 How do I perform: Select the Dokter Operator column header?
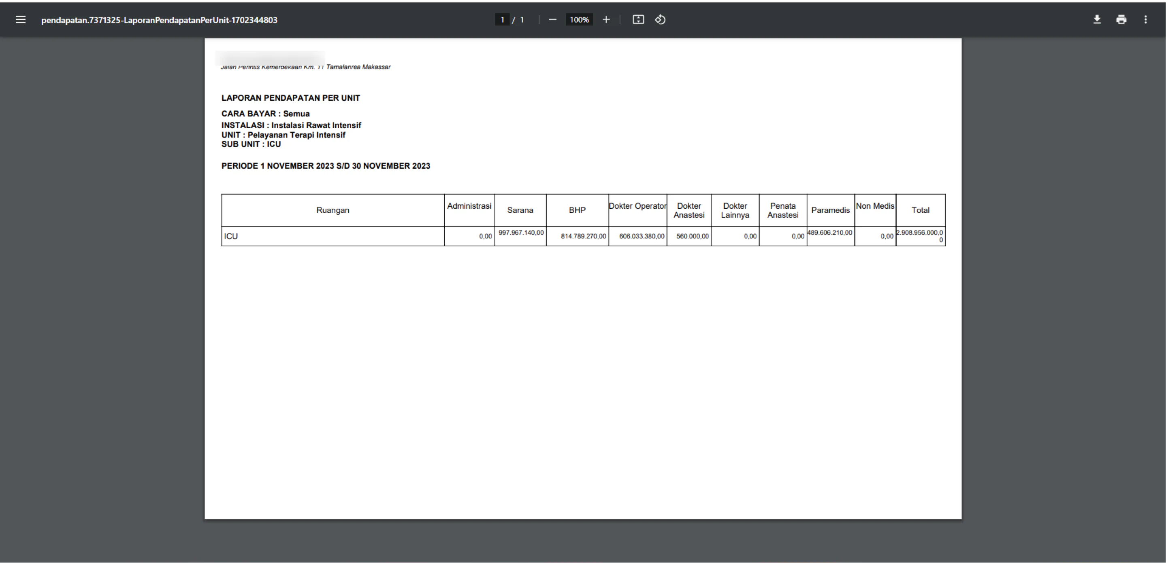637,206
